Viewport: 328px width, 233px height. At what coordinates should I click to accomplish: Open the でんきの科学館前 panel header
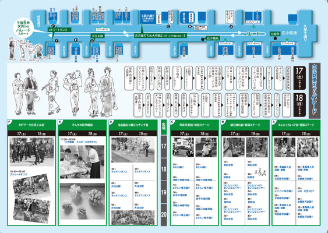tap(82, 125)
